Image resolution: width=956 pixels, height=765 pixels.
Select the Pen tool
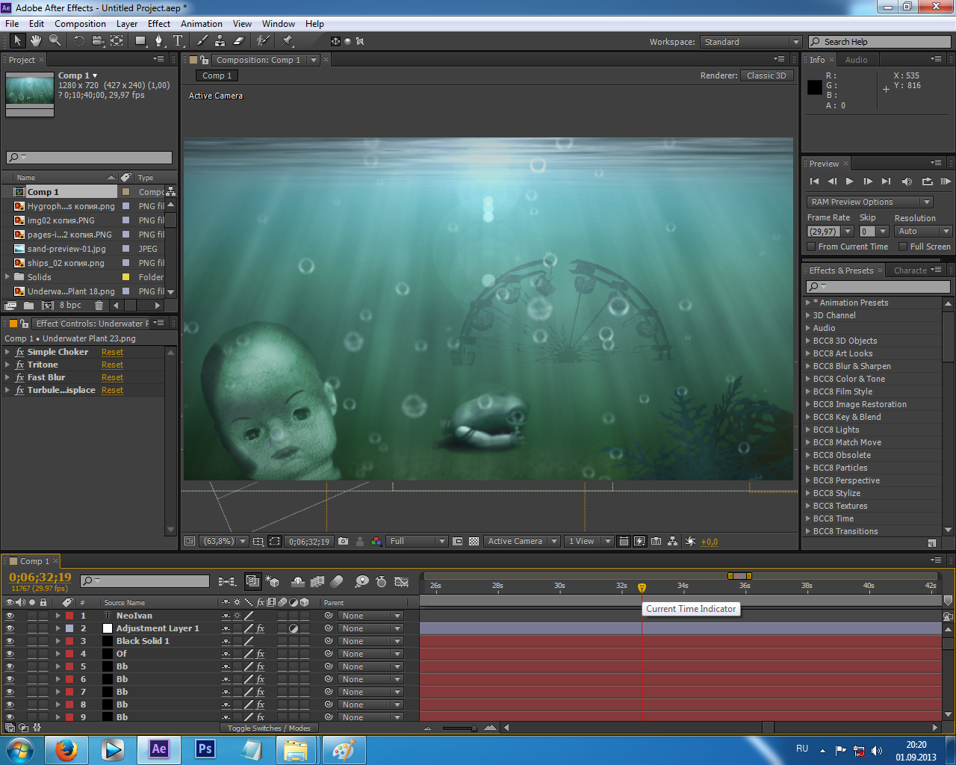point(158,40)
